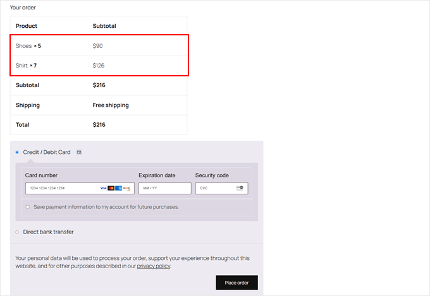
Task: Select Direct bank transfer payment method
Action: tap(17, 232)
